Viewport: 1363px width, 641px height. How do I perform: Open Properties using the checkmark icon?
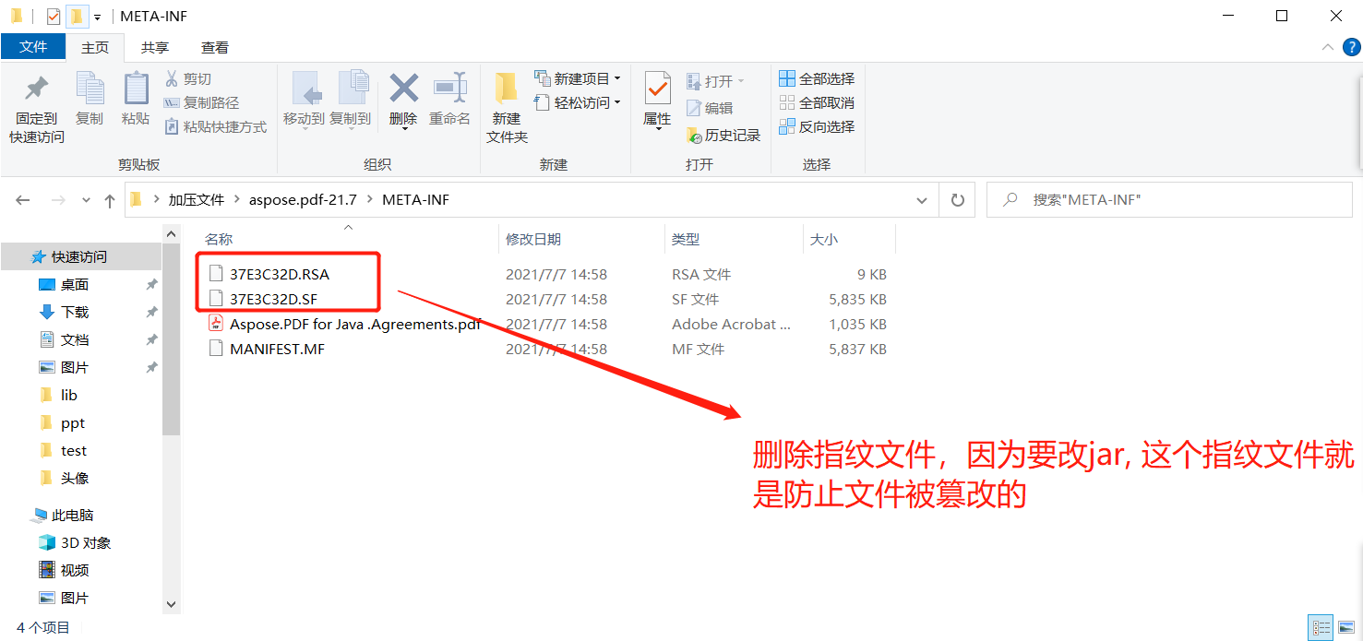point(657,89)
